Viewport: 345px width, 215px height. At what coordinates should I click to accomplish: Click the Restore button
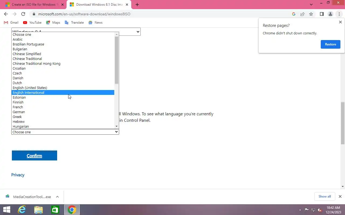click(x=330, y=44)
